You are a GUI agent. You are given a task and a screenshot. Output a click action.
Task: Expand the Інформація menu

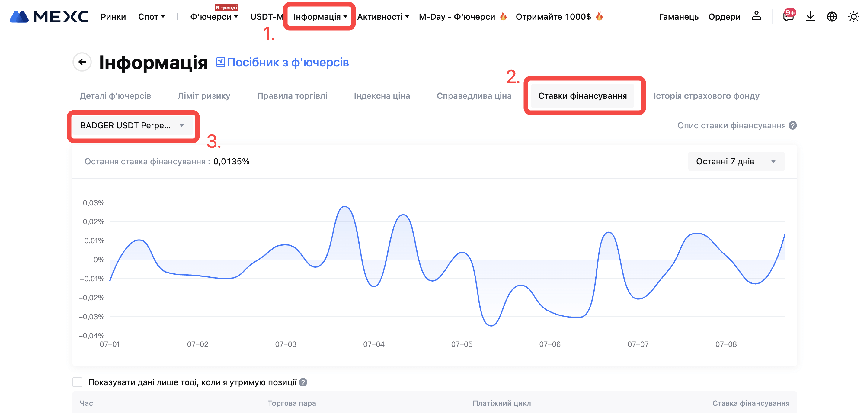320,17
